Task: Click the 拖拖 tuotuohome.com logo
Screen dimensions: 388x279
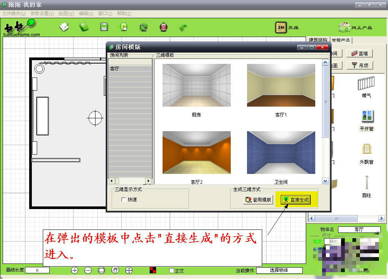Action: pos(21,28)
